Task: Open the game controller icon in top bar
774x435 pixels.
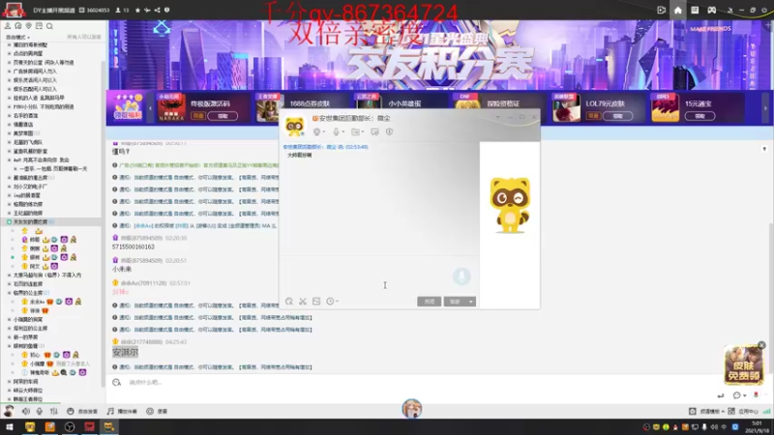Action: (x=711, y=10)
